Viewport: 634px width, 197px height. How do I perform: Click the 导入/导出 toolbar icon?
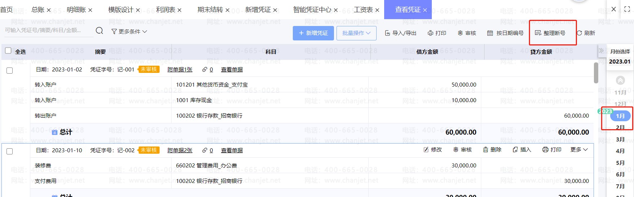click(x=387, y=33)
